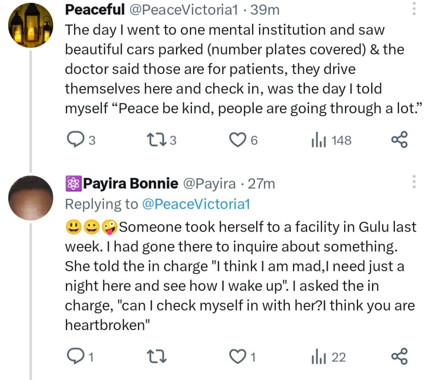Reply to Payira Bonnie's tweet
Screen dimensions: 433x380
pyautogui.click(x=76, y=358)
